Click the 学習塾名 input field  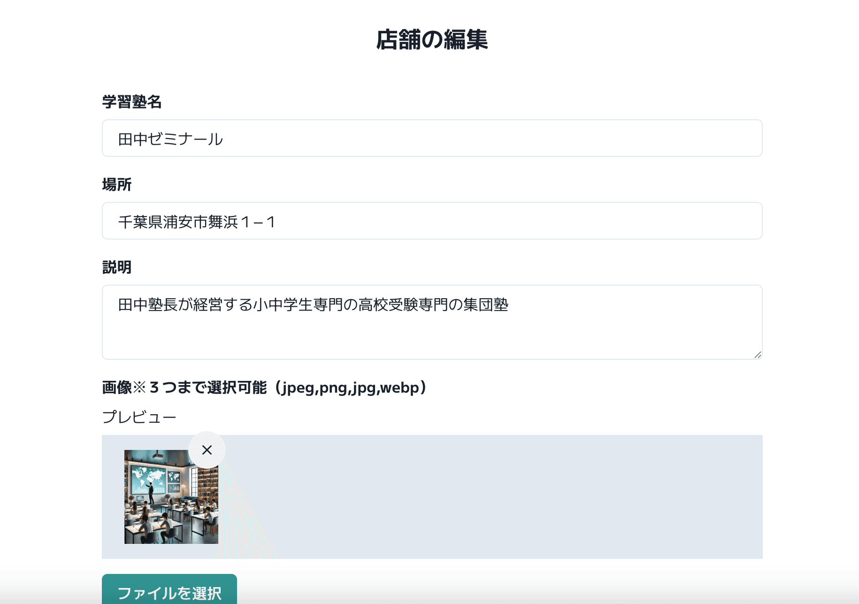(432, 138)
